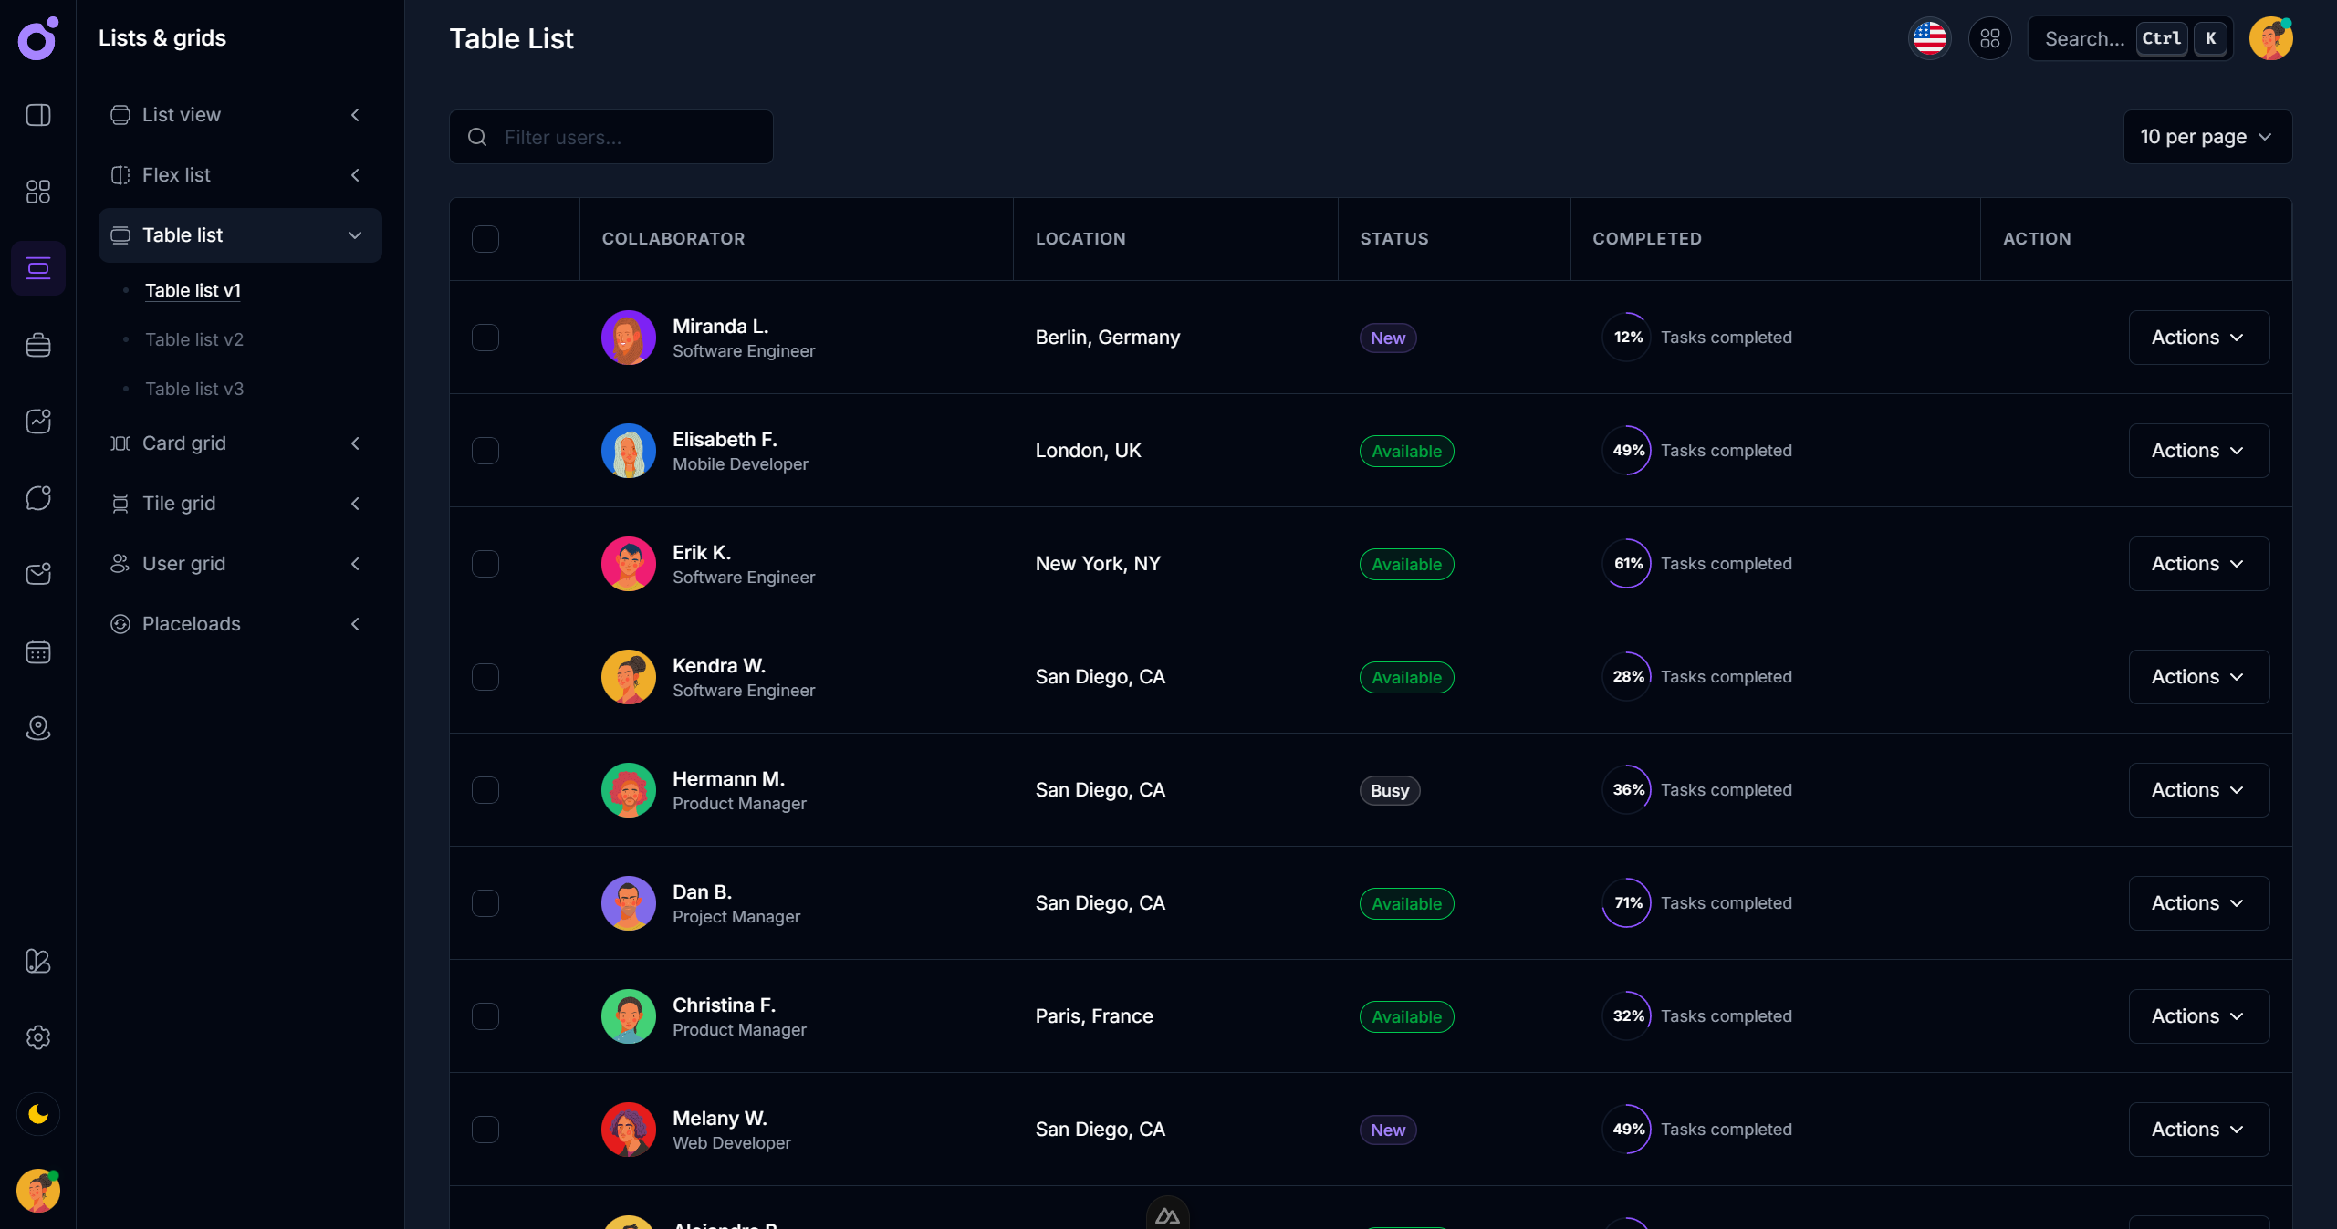The image size is (2337, 1229).
Task: Open Table list v2 submenu item
Action: [x=194, y=339]
